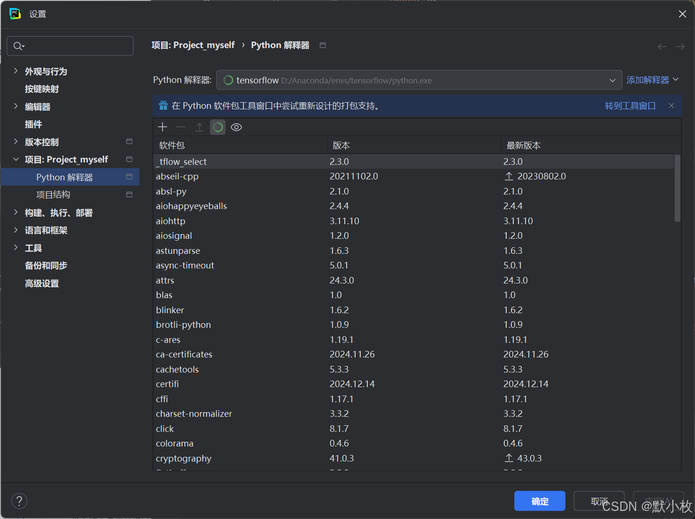The image size is (695, 519).
Task: Click the search magnifier icon in settings
Action: point(18,46)
